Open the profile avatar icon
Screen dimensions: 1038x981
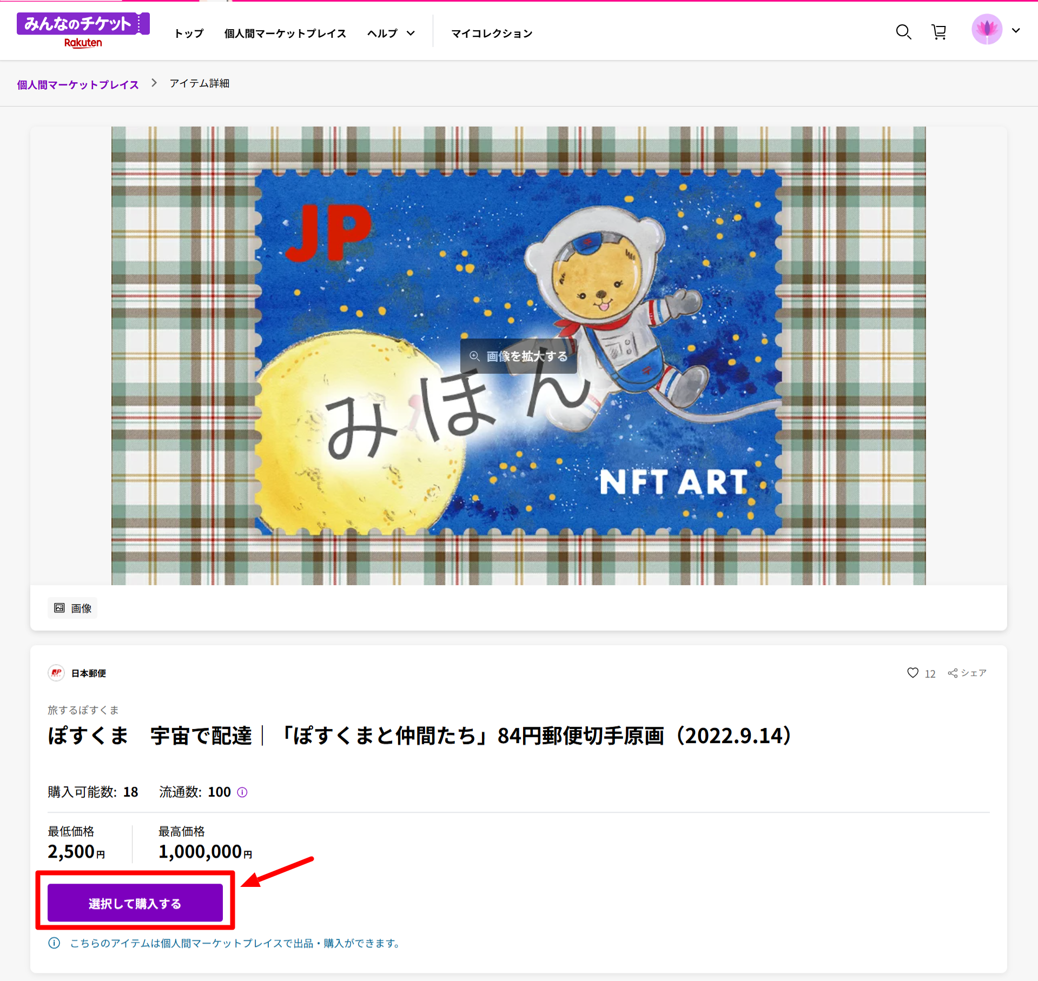coord(987,30)
